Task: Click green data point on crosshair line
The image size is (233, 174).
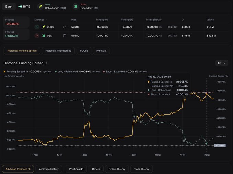Action: tap(206, 144)
